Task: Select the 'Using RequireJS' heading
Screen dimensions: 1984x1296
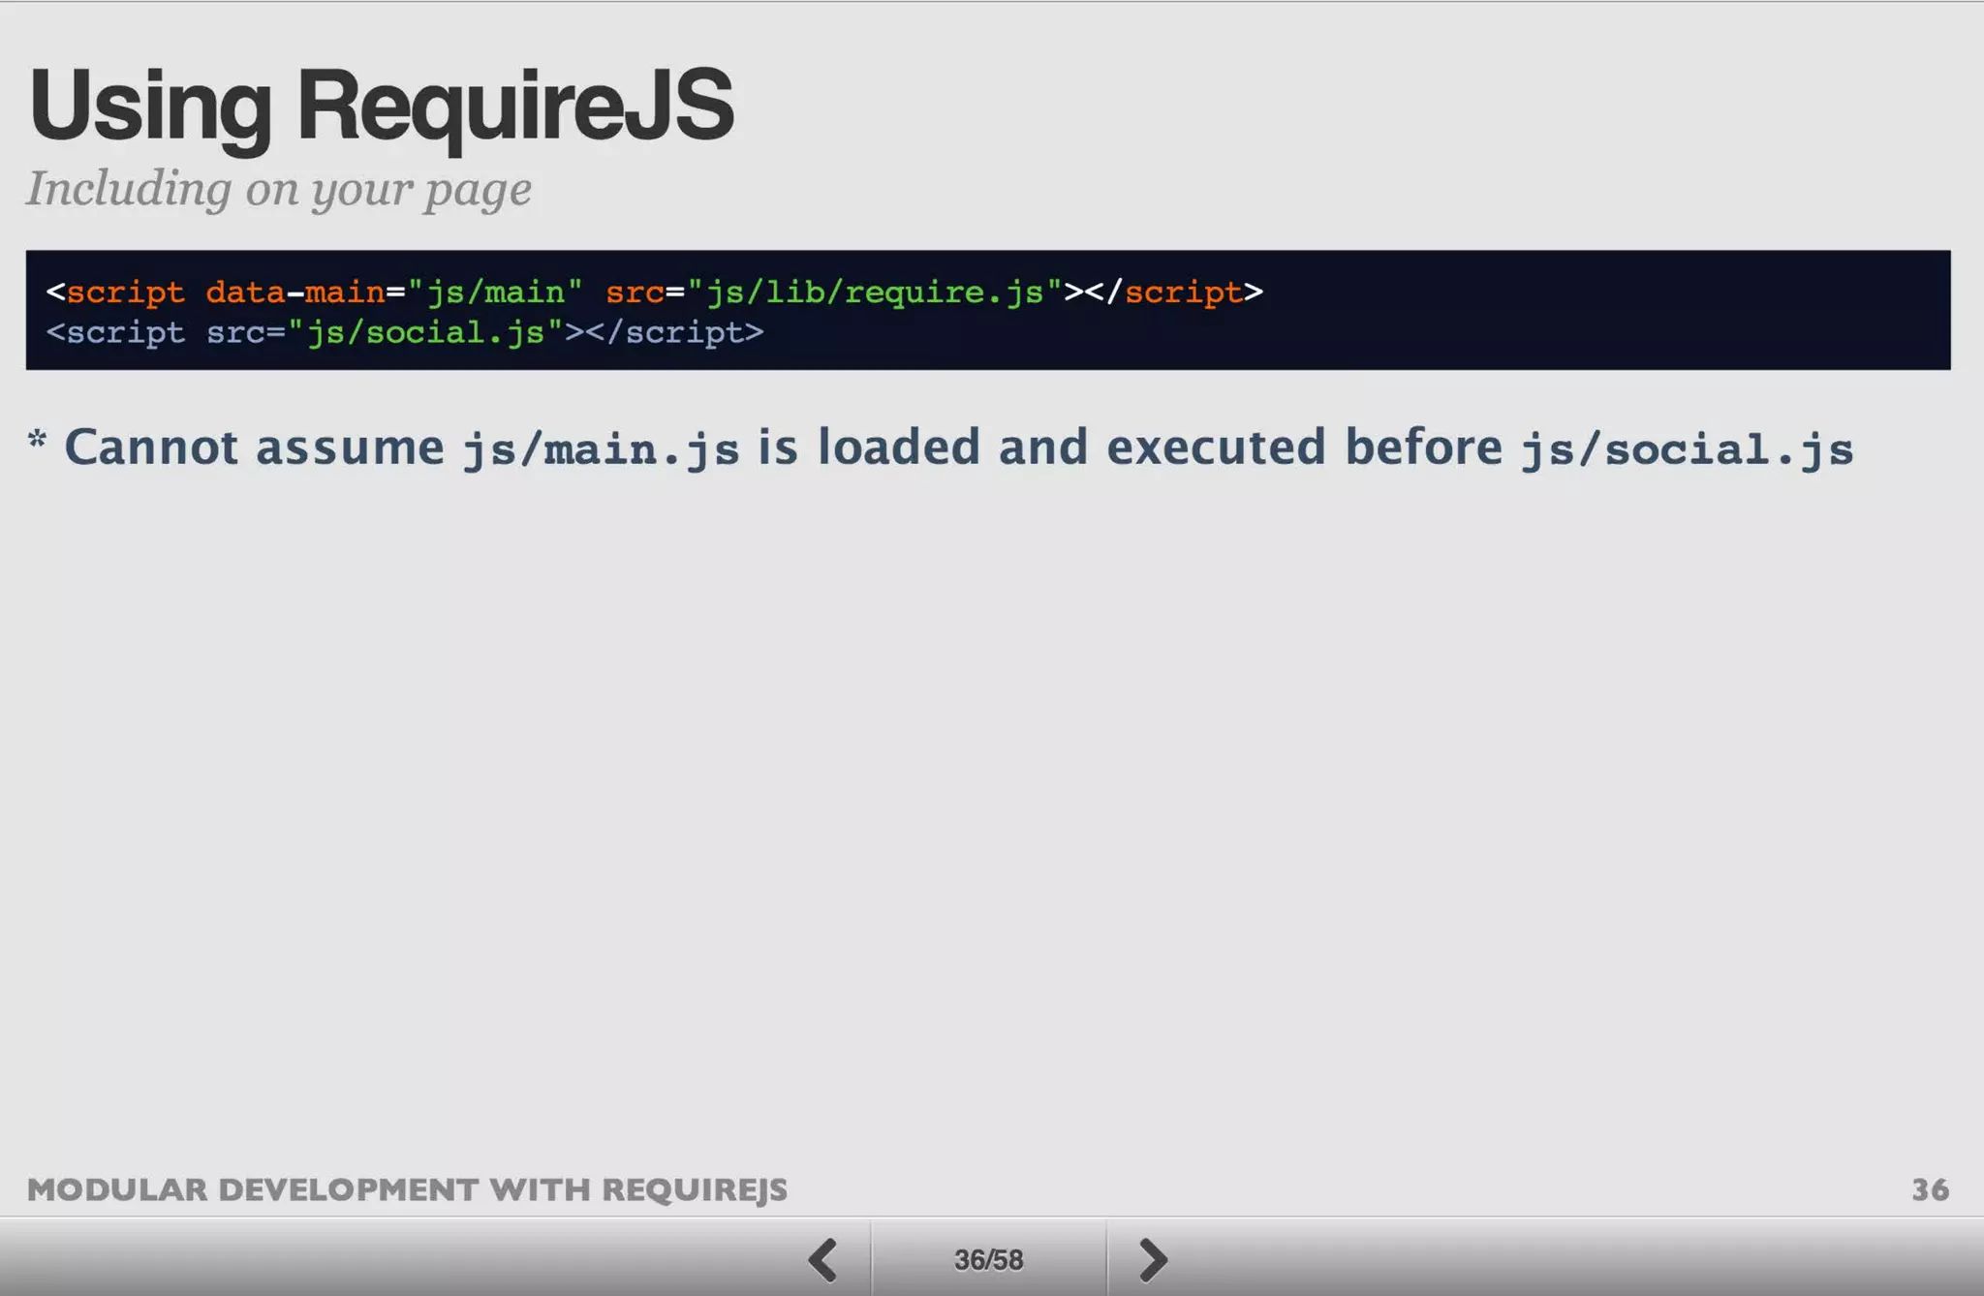Action: click(x=381, y=107)
